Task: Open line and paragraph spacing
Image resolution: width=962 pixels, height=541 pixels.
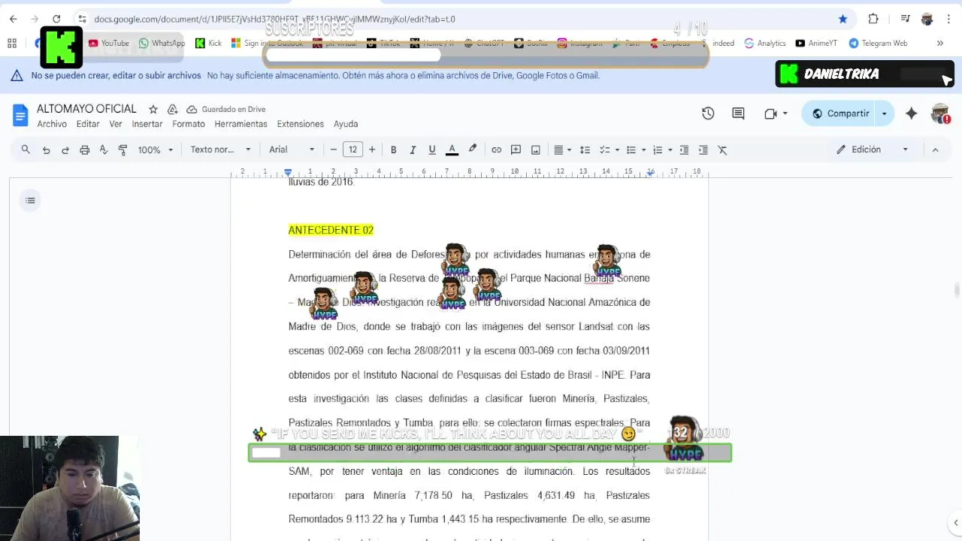Action: [585, 150]
